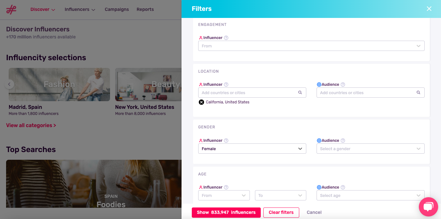Open the help tooltip beside Engagement Influencer
Viewport: 441px width, 219px height.
tap(226, 37)
